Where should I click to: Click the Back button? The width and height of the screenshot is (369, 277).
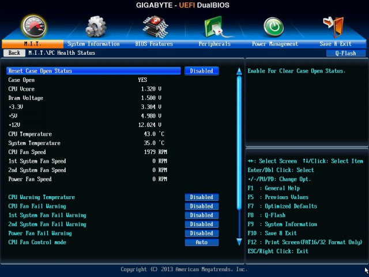[x=14, y=53]
